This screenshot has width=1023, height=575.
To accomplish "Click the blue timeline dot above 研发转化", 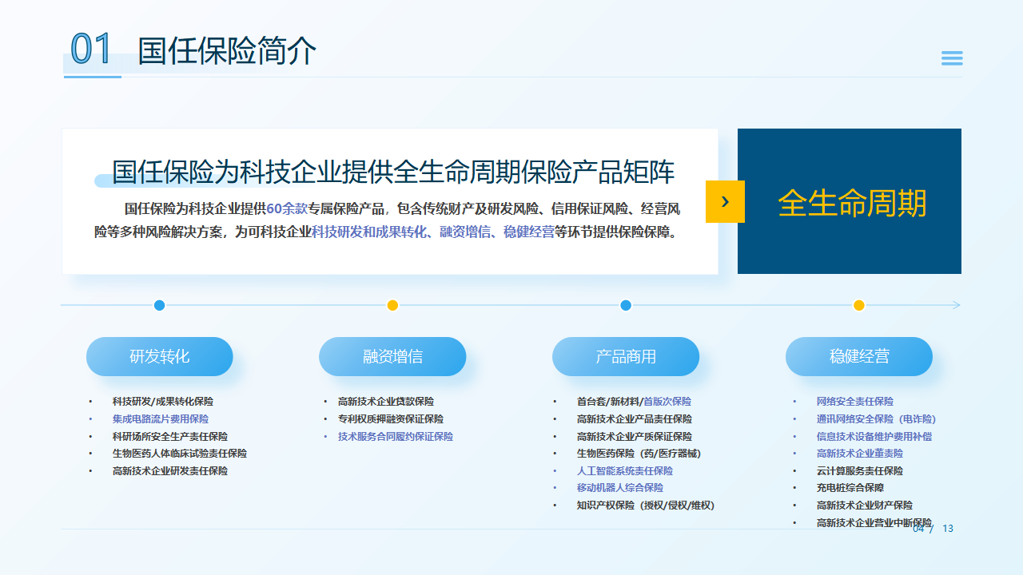I will click(159, 304).
